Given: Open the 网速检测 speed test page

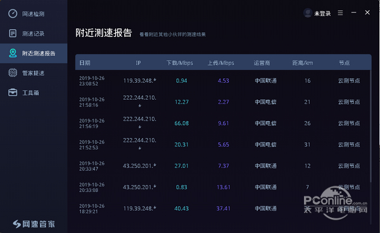Looking at the screenshot, I should [34, 14].
